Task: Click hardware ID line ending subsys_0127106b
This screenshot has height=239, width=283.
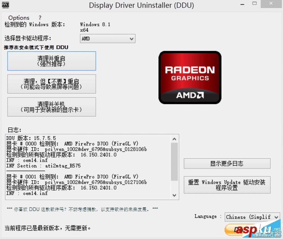Action: click(77, 182)
